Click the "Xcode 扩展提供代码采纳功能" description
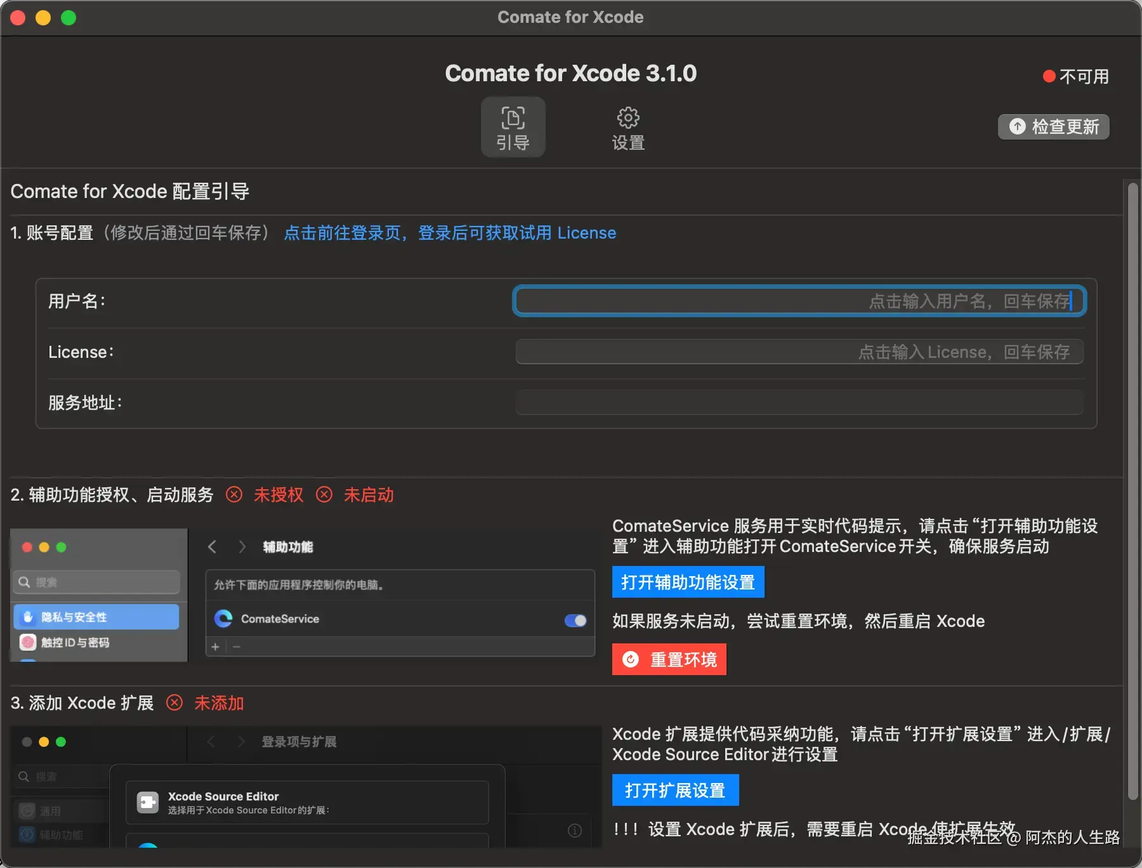Image resolution: width=1142 pixels, height=868 pixels. pos(862,744)
